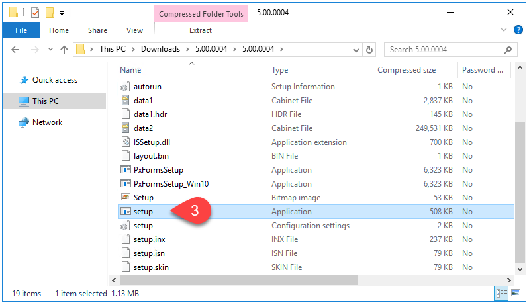Screen dimensions: 527x303
Task: Open recent locations dropdown arrow
Action: [x=50, y=50]
